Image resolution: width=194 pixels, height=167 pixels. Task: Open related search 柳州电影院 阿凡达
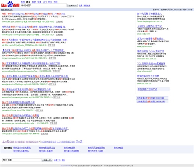[x=47, y=148]
